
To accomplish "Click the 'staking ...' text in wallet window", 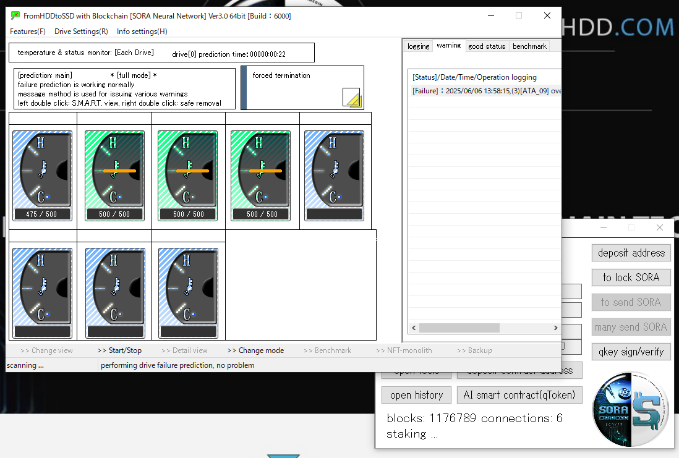I will 412,434.
